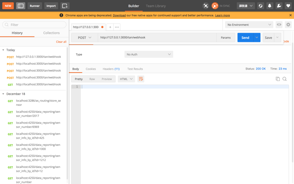Save the request

click(x=268, y=38)
